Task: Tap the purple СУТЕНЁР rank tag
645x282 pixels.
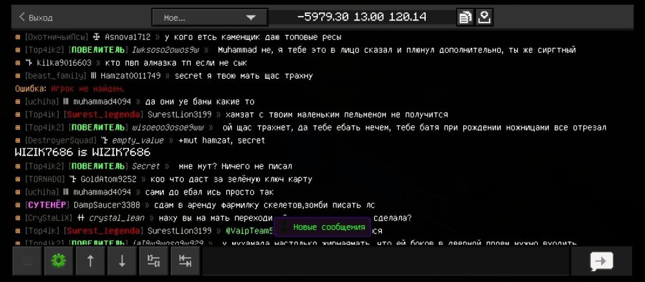Action: click(48, 205)
